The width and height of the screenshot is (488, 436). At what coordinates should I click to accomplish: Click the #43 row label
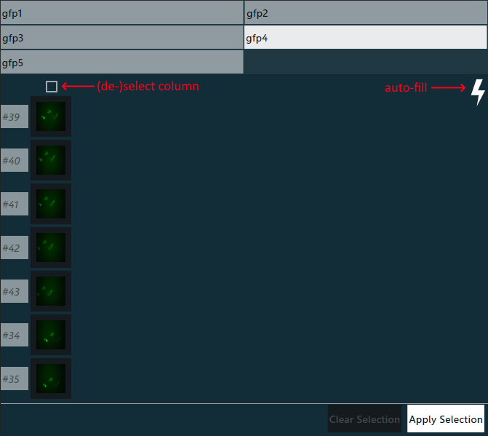pos(15,291)
